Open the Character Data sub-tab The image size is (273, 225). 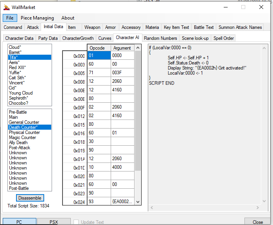point(19,38)
